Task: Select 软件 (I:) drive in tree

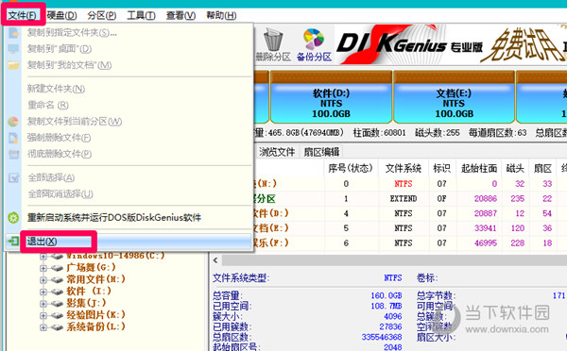Action: click(x=89, y=291)
